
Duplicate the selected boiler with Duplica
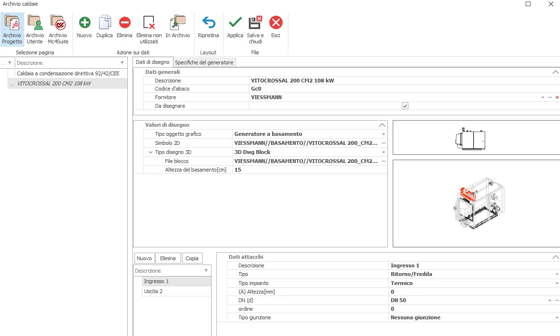pos(104,23)
